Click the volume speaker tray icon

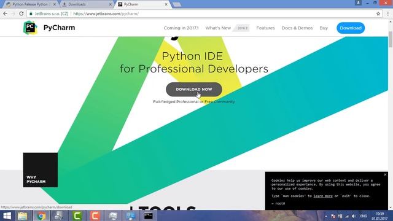click(354, 216)
